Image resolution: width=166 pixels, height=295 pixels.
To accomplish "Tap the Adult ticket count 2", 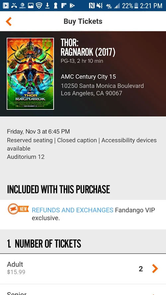I will pyautogui.click(x=141, y=269).
